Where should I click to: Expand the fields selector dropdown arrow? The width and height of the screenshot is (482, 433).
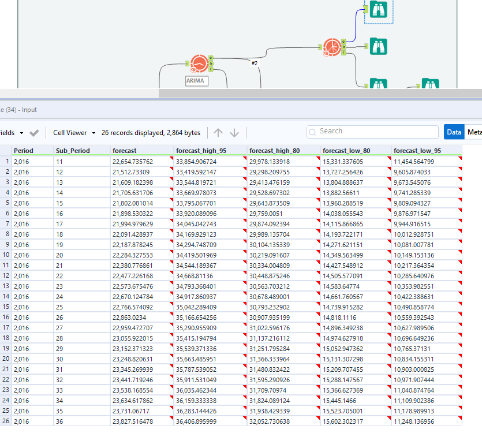pyautogui.click(x=22, y=132)
